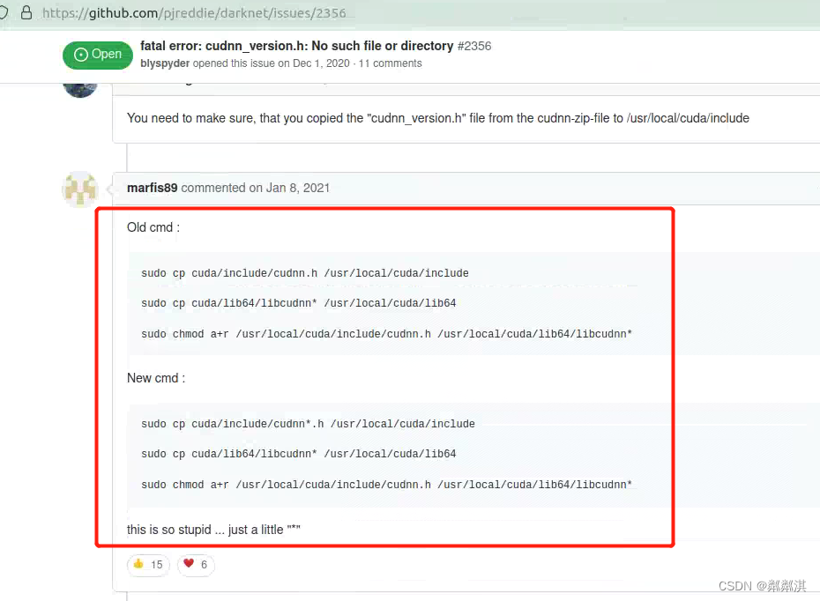The width and height of the screenshot is (820, 601).
Task: Toggle the heart reaction showing 6
Action: (196, 565)
